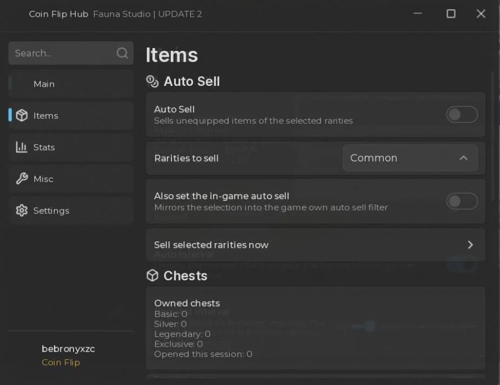Click the Items page heading
The image size is (500, 385).
click(x=172, y=55)
